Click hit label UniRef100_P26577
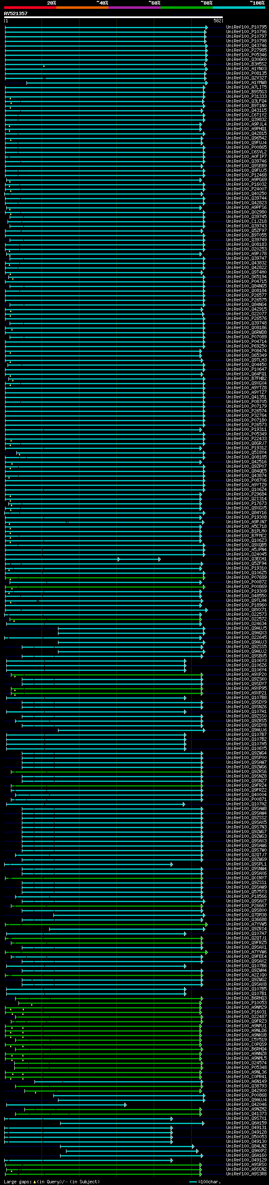 coord(246,296)
